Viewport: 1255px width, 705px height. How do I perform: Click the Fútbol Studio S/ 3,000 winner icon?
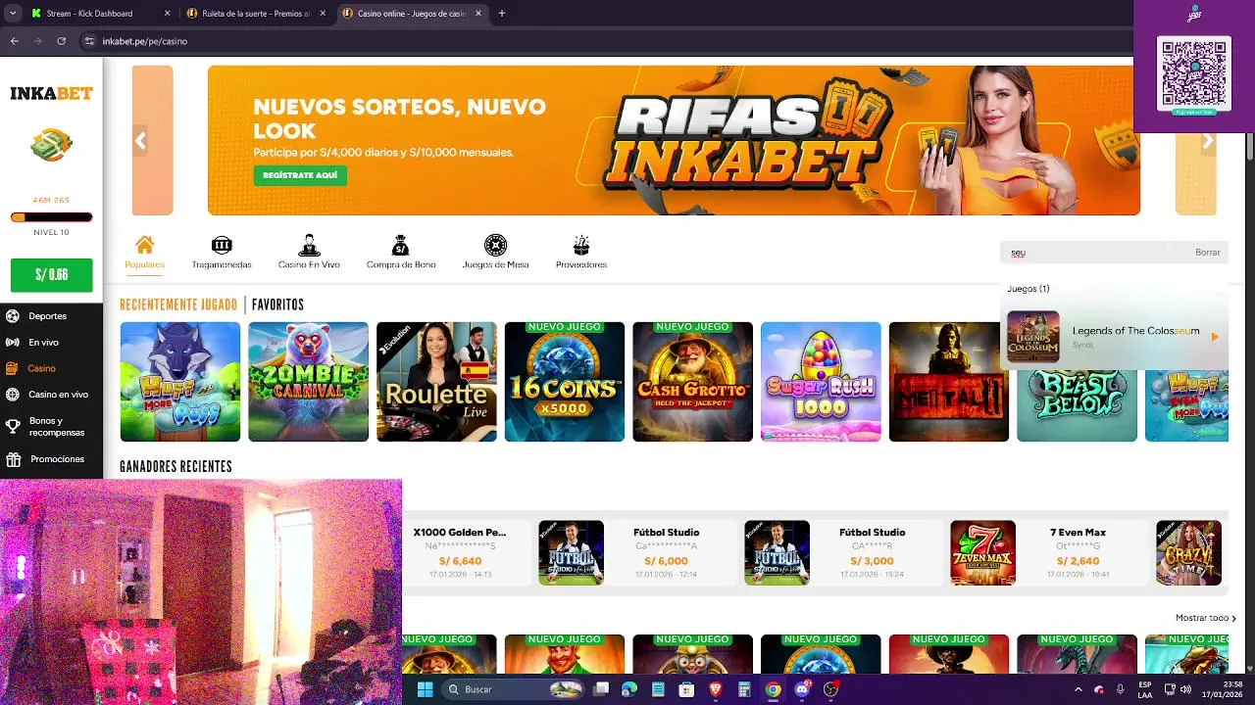pos(777,553)
